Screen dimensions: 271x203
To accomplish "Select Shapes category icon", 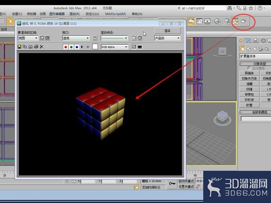I will [x=249, y=49].
